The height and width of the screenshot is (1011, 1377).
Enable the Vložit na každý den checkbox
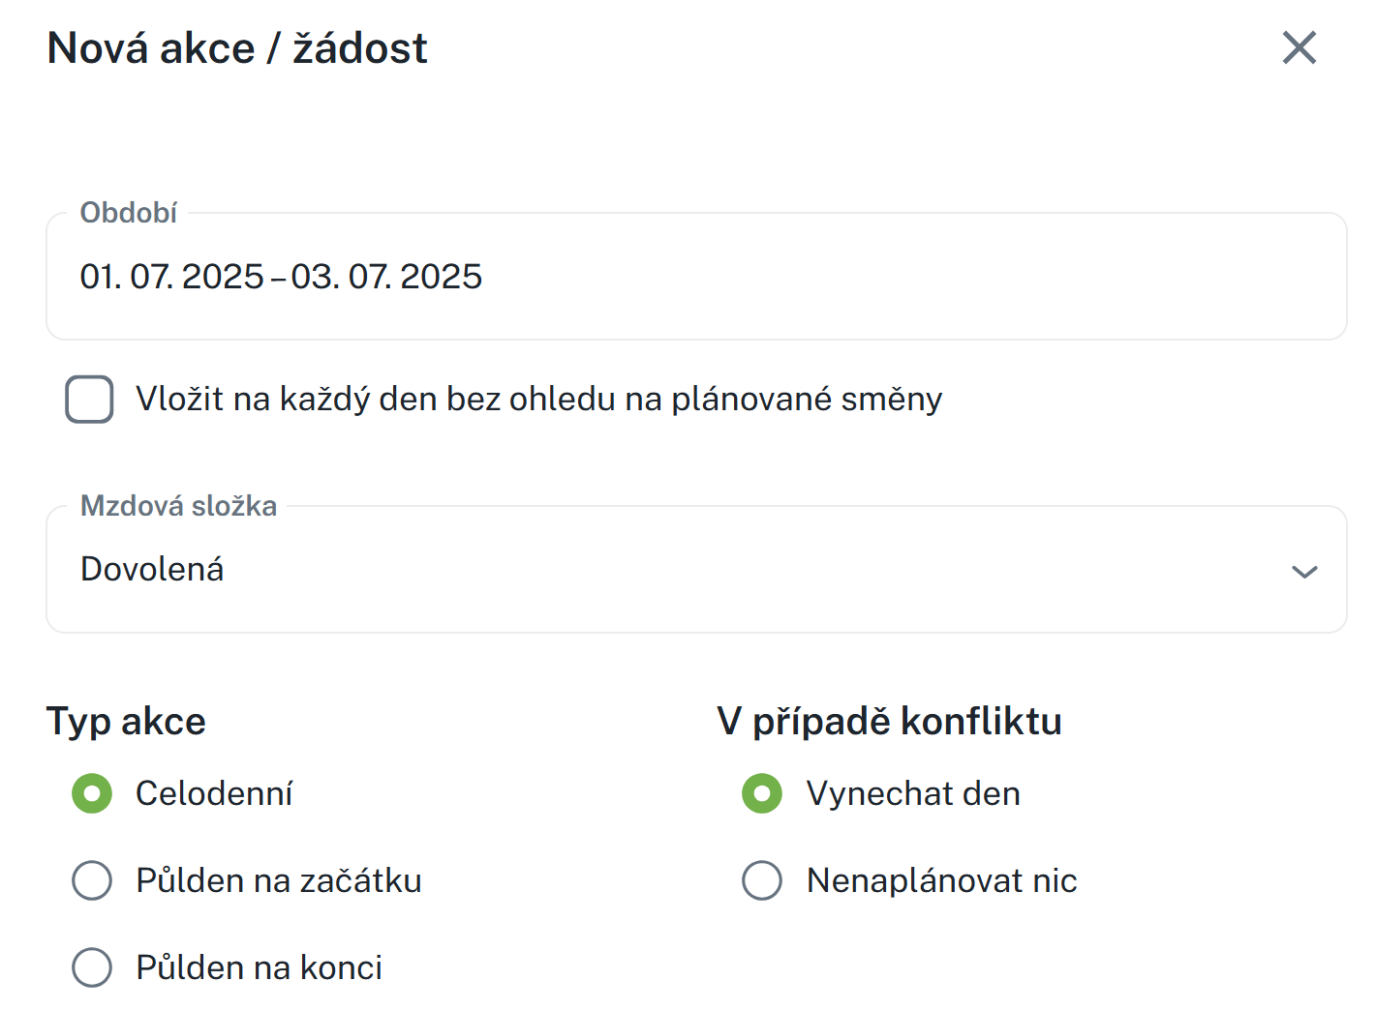[89, 400]
